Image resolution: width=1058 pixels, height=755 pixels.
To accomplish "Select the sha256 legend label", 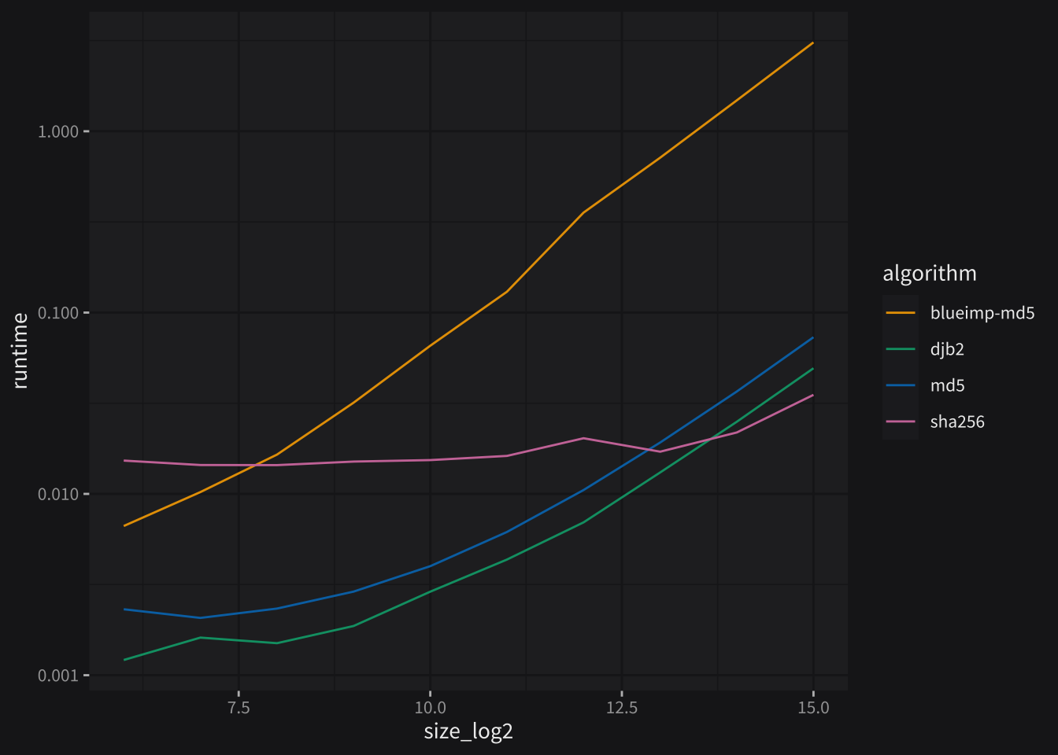I will (x=957, y=422).
